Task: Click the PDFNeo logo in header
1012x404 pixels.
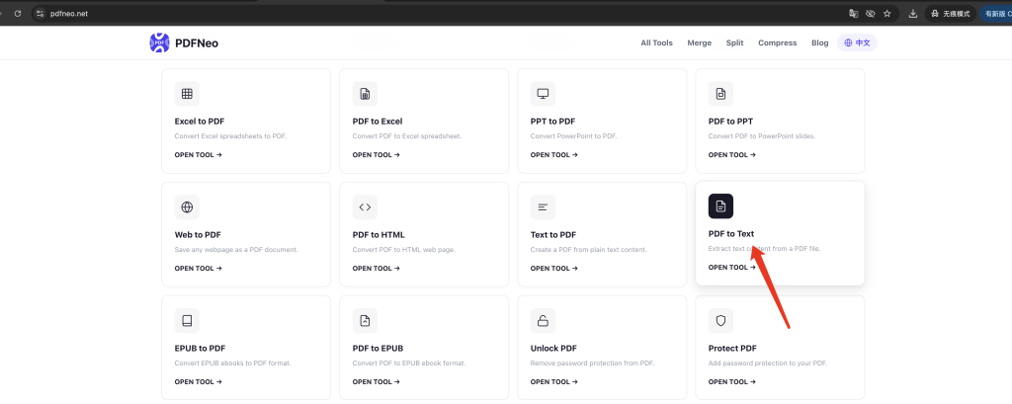Action: pos(184,43)
